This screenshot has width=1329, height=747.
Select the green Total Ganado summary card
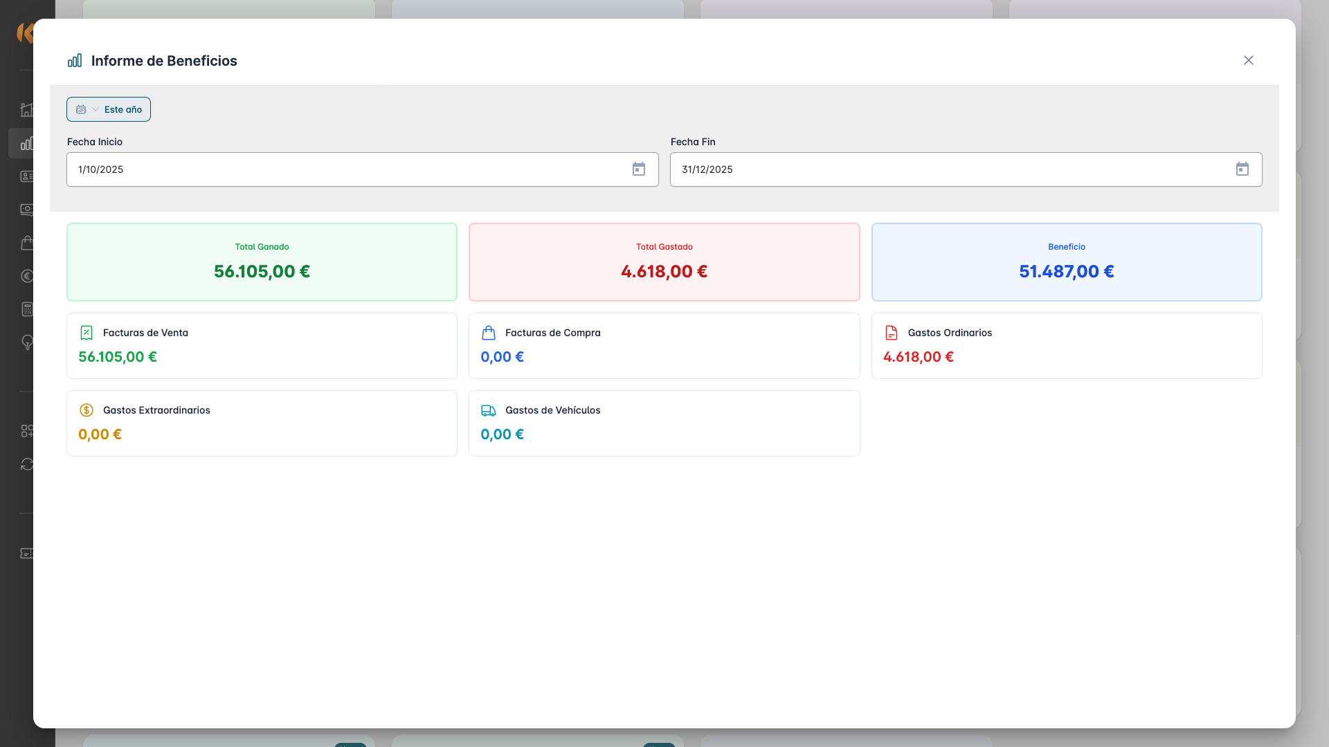pos(262,262)
